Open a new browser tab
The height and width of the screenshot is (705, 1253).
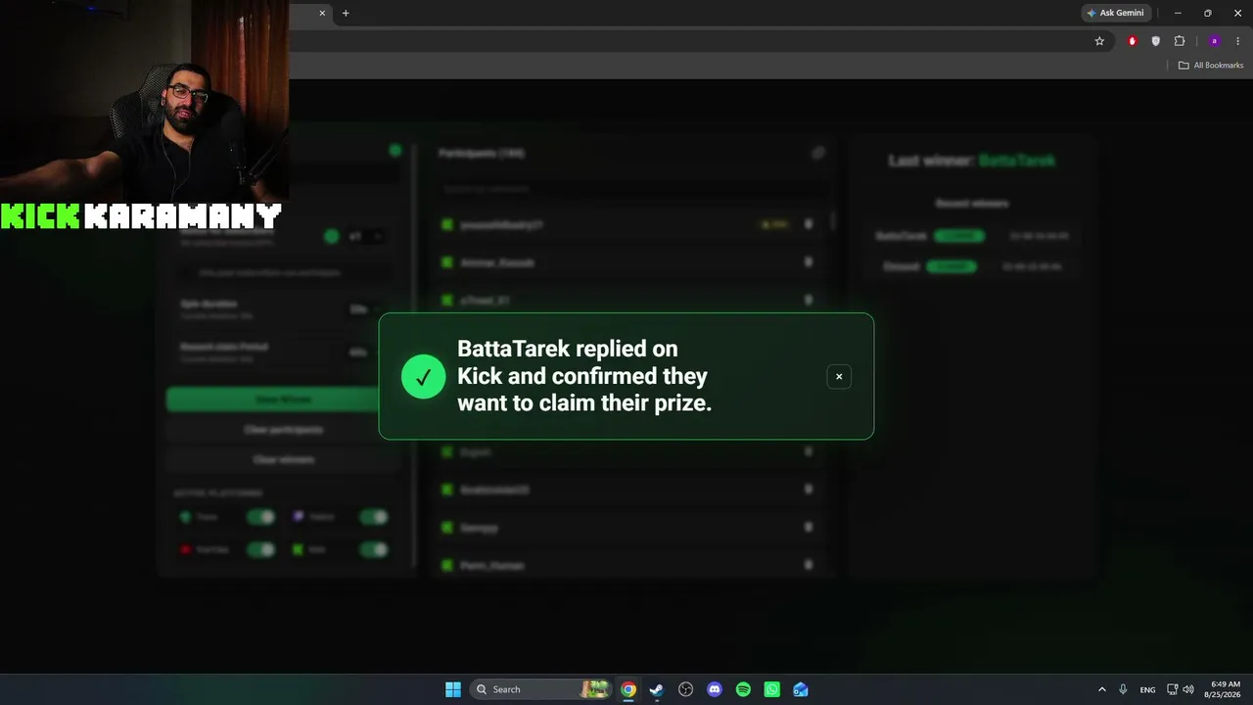coord(346,13)
